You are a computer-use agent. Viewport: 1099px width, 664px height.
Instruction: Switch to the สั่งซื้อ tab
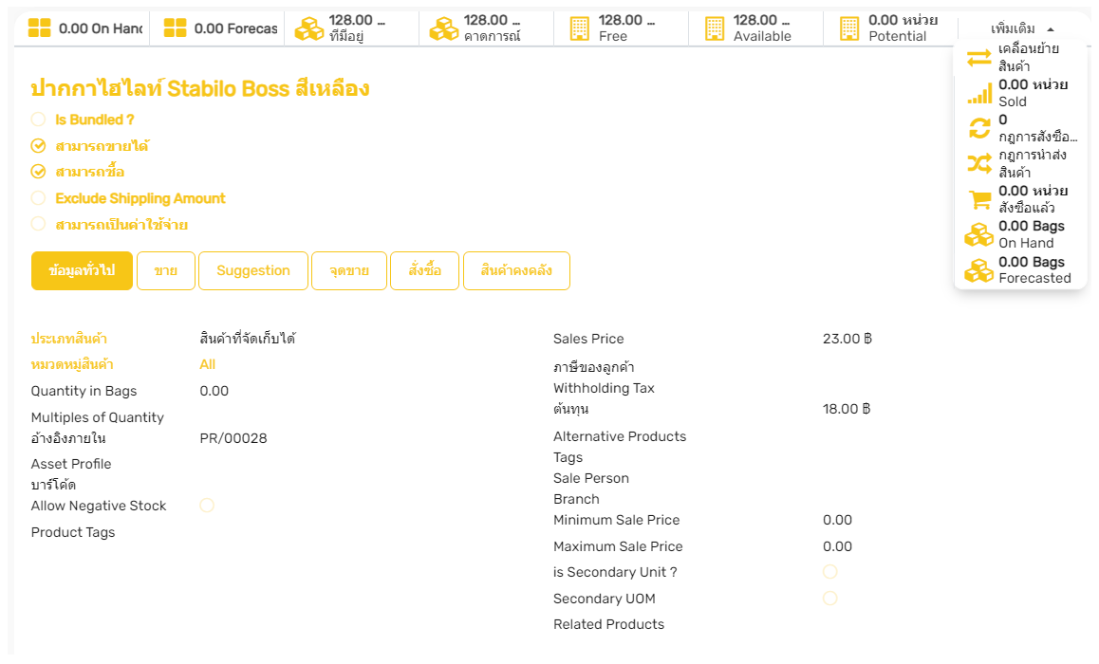pos(425,270)
